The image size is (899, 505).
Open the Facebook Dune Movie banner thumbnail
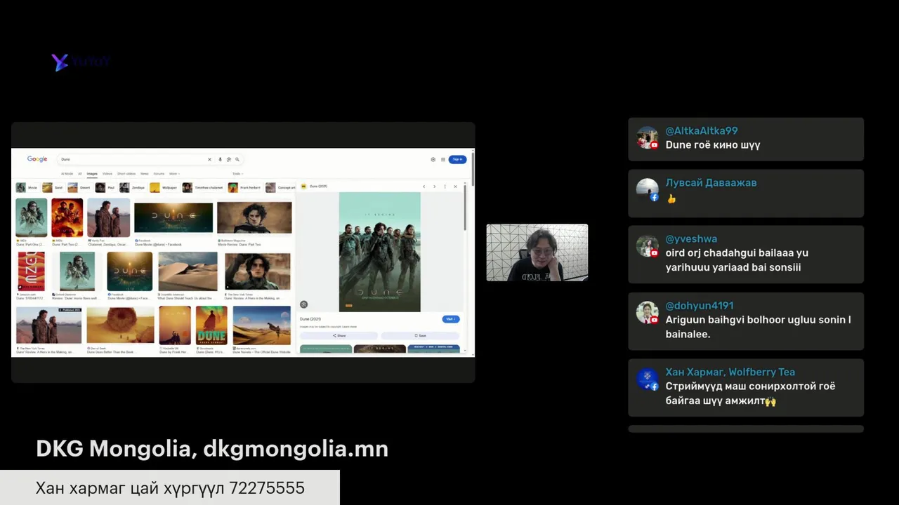click(173, 218)
